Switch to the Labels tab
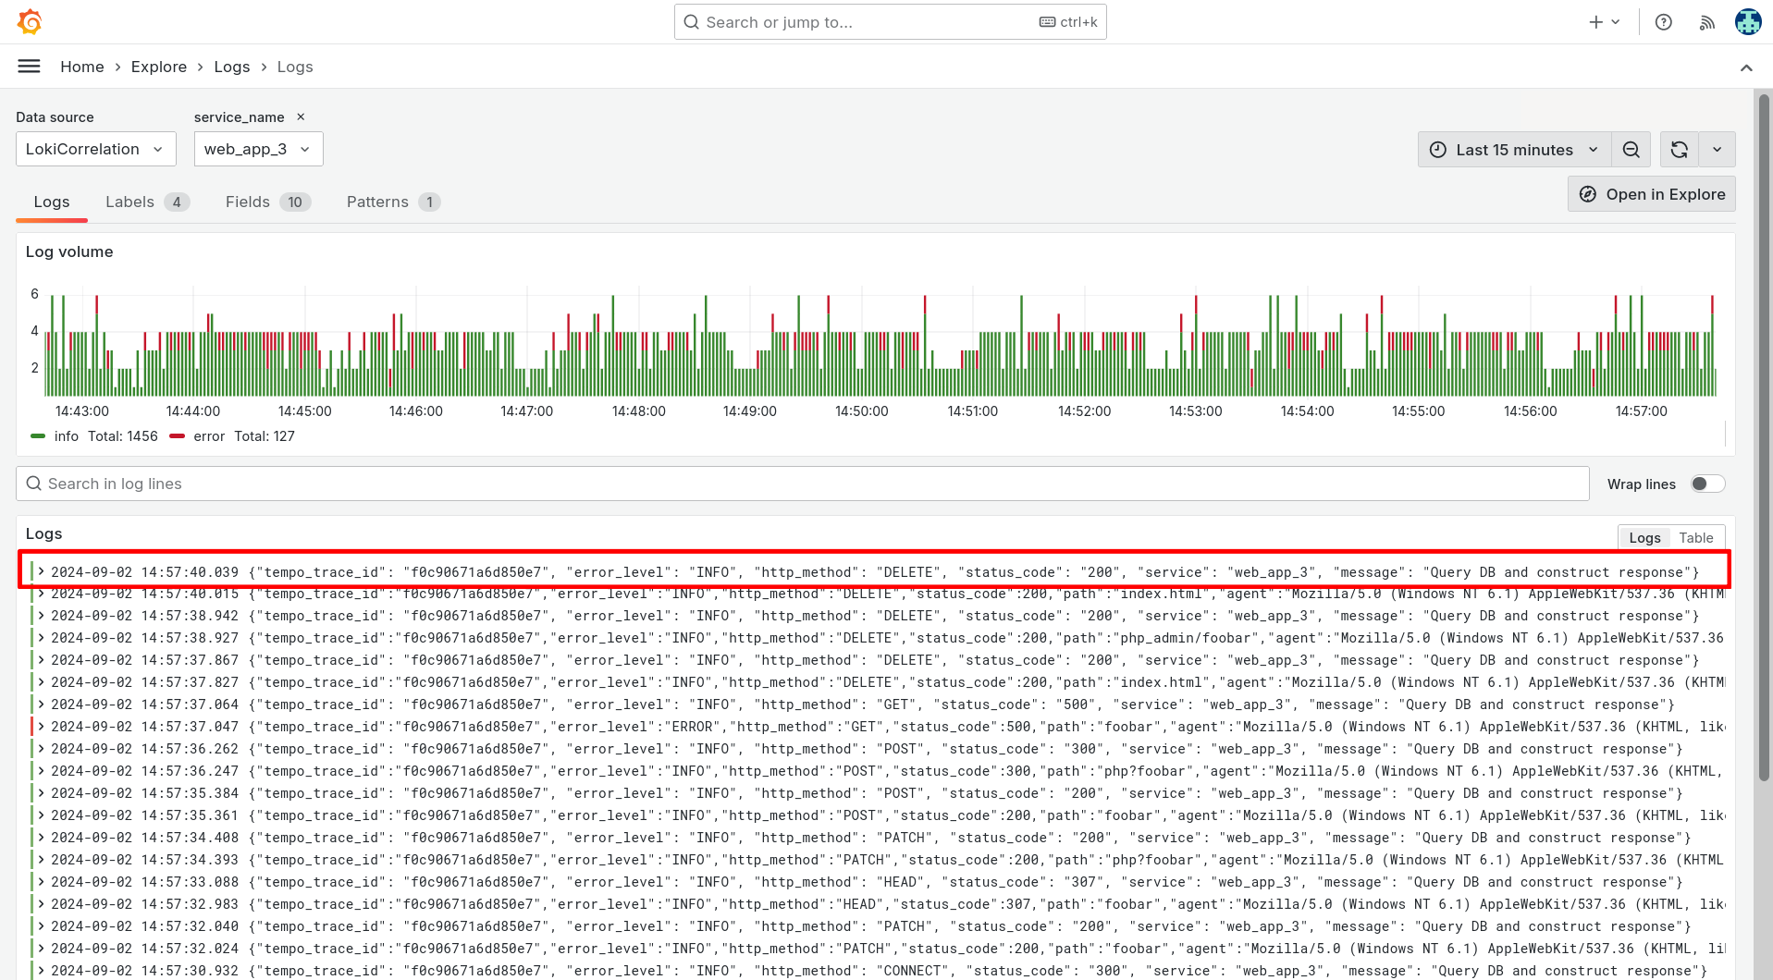 (147, 202)
